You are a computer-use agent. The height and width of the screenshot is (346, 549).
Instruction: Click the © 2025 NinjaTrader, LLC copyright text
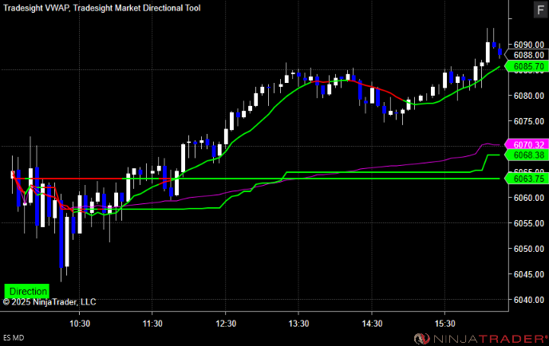tap(49, 302)
